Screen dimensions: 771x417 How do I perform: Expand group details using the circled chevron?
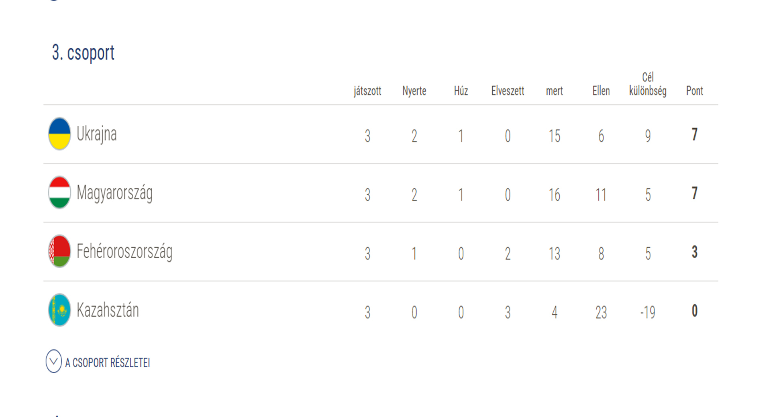pos(54,362)
